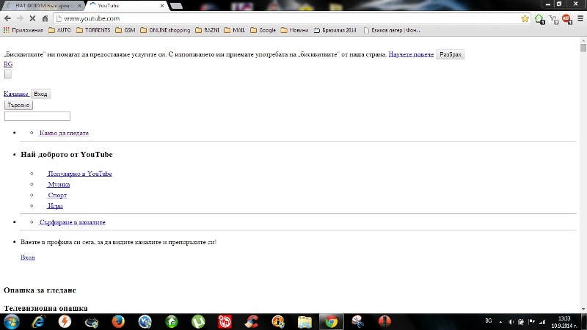
Task: Click the Научете повече link
Action: [410, 55]
